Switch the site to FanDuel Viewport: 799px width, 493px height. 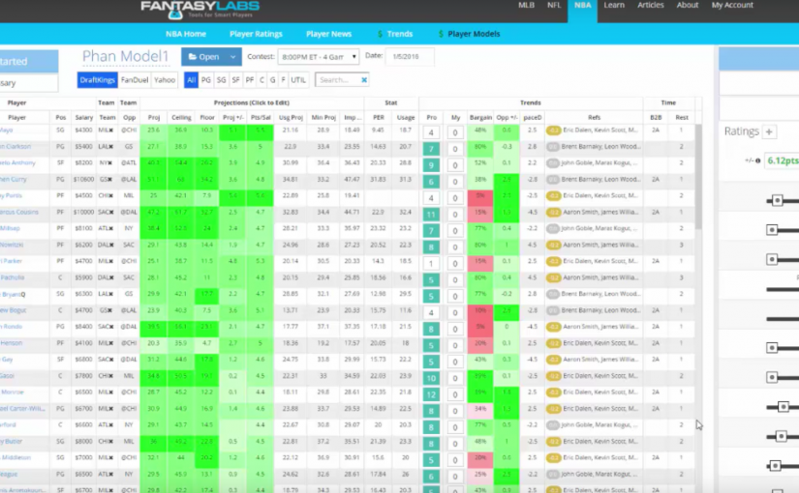click(x=135, y=80)
